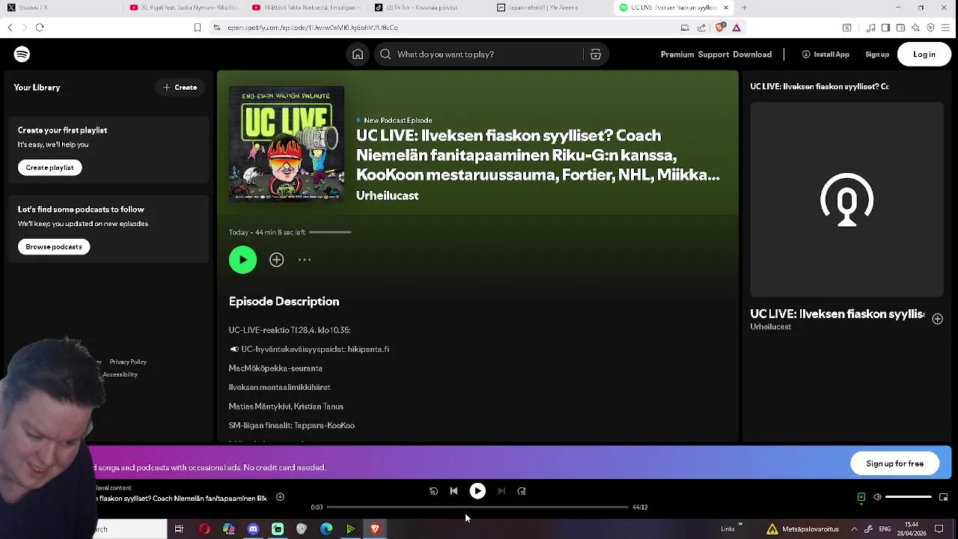This screenshot has height=539, width=958.
Task: Play the episode with green play button
Action: point(242,260)
